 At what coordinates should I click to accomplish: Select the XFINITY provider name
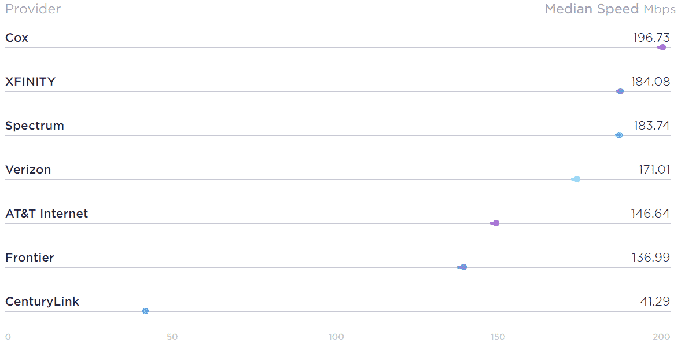(31, 82)
